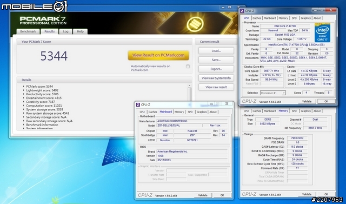Click Validate in the Memory window

pos(307,194)
